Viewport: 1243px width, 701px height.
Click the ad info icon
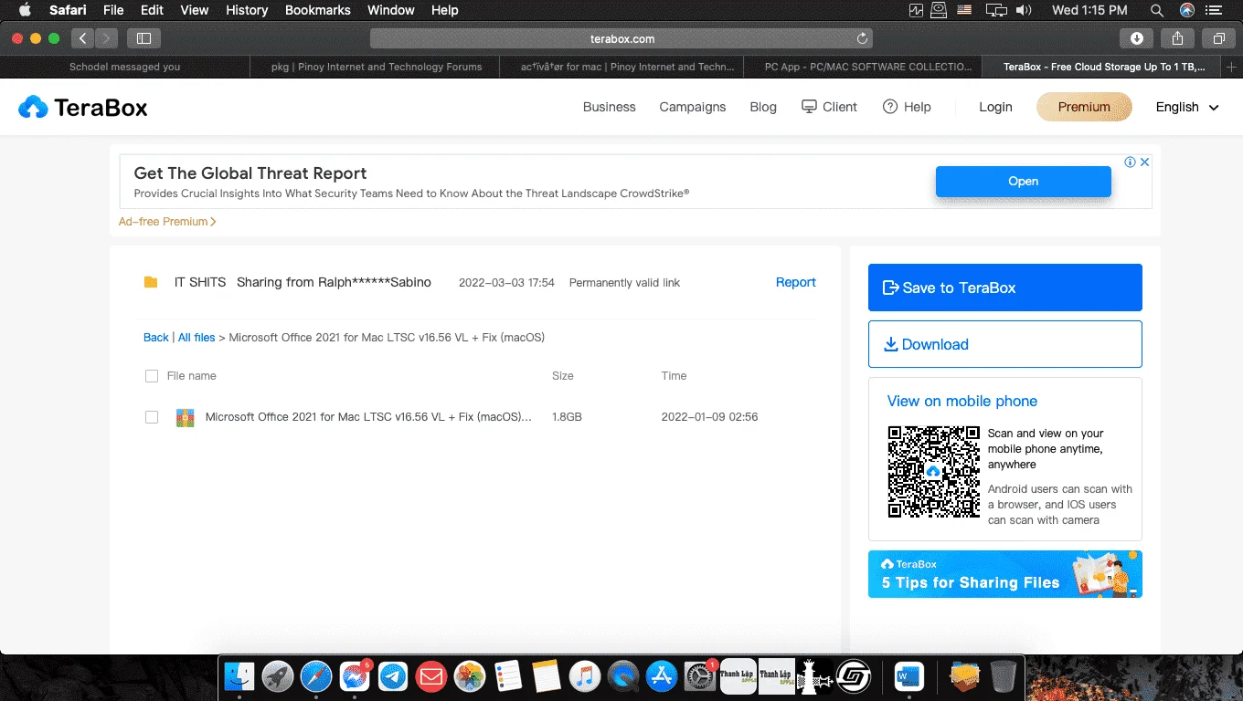point(1130,162)
